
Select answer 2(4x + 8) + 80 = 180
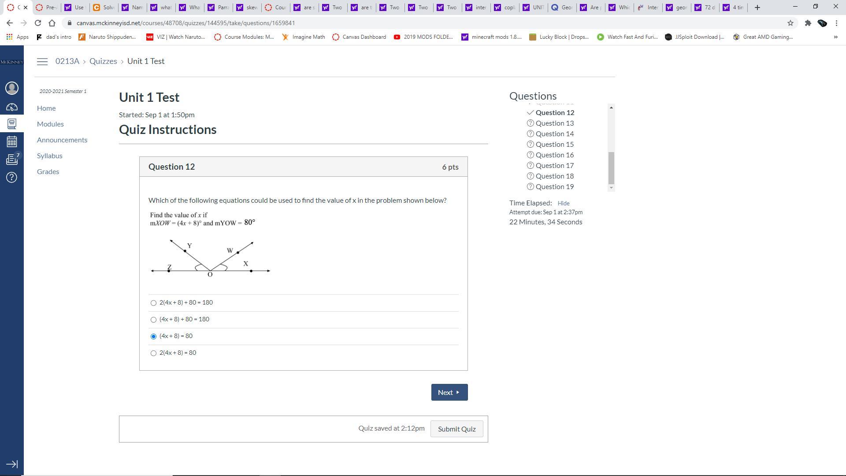click(153, 303)
